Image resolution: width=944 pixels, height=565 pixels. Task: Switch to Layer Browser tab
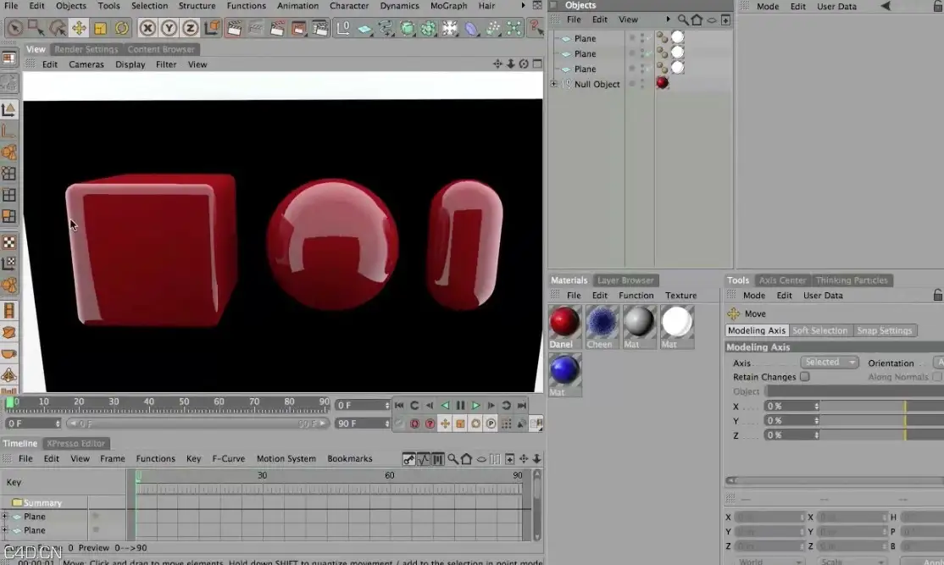coord(625,280)
